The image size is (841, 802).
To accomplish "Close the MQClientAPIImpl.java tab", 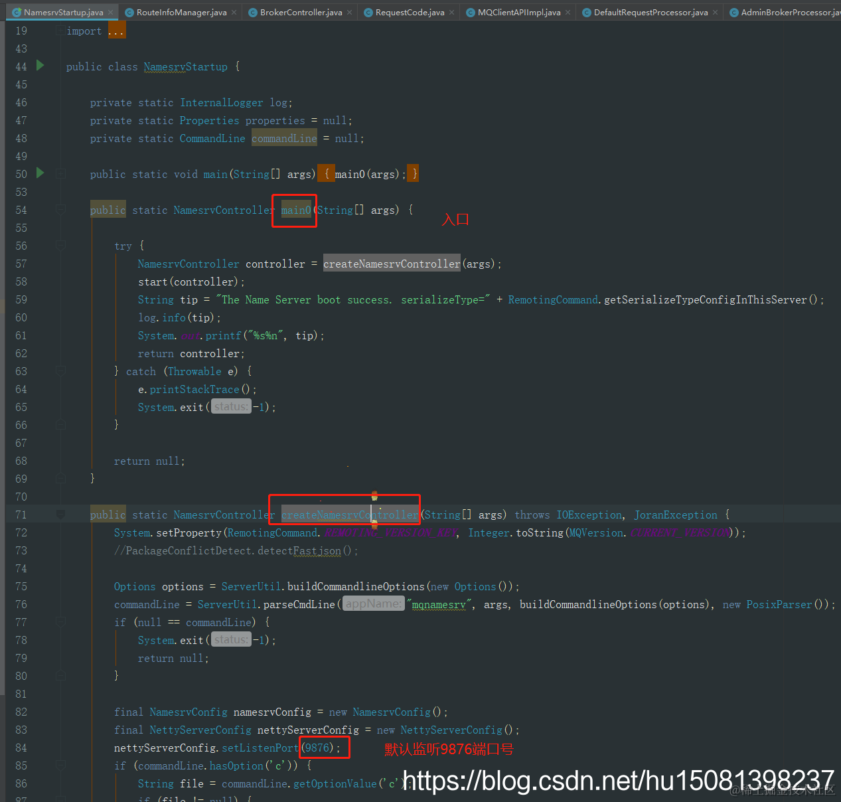I will (x=568, y=12).
